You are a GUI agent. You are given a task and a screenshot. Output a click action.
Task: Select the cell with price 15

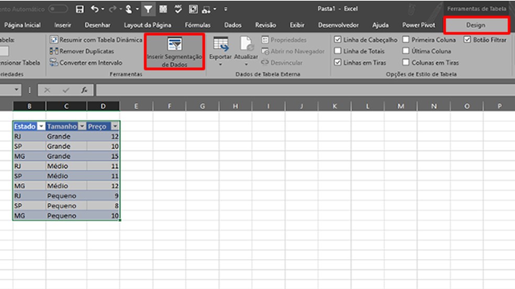(x=103, y=156)
